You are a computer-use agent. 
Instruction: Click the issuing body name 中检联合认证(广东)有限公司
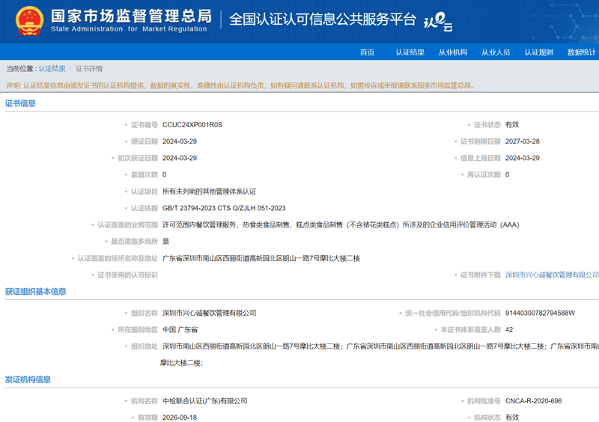(x=204, y=401)
